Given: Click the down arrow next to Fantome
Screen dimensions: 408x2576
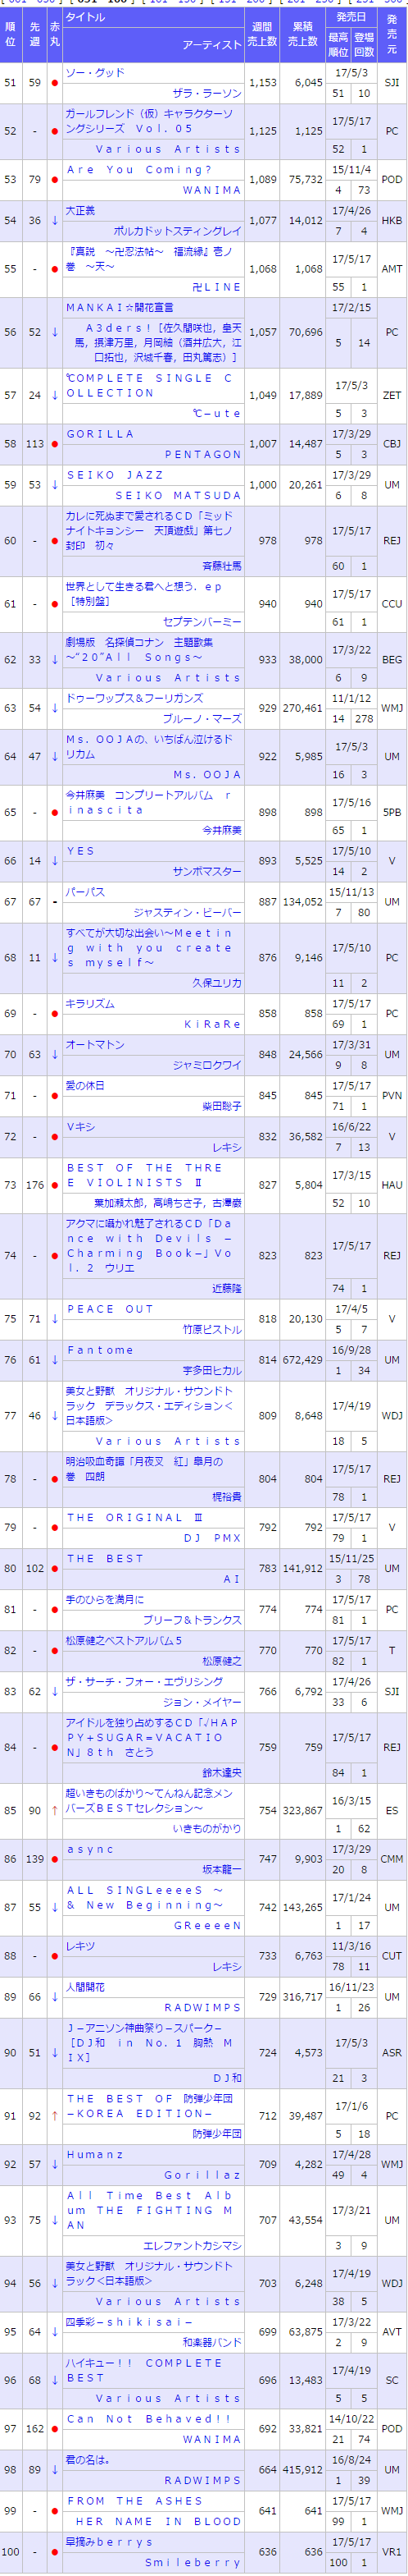Looking at the screenshot, I should pyautogui.click(x=55, y=1360).
